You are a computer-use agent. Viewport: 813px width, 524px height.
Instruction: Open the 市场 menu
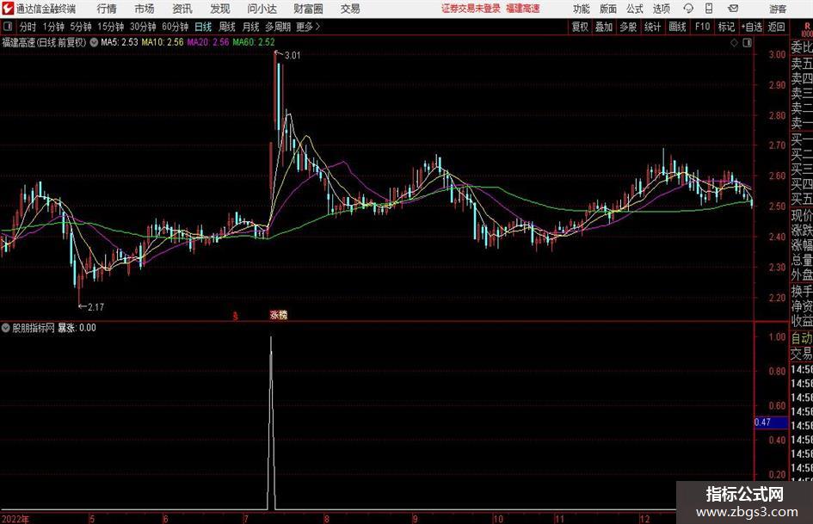click(x=145, y=9)
